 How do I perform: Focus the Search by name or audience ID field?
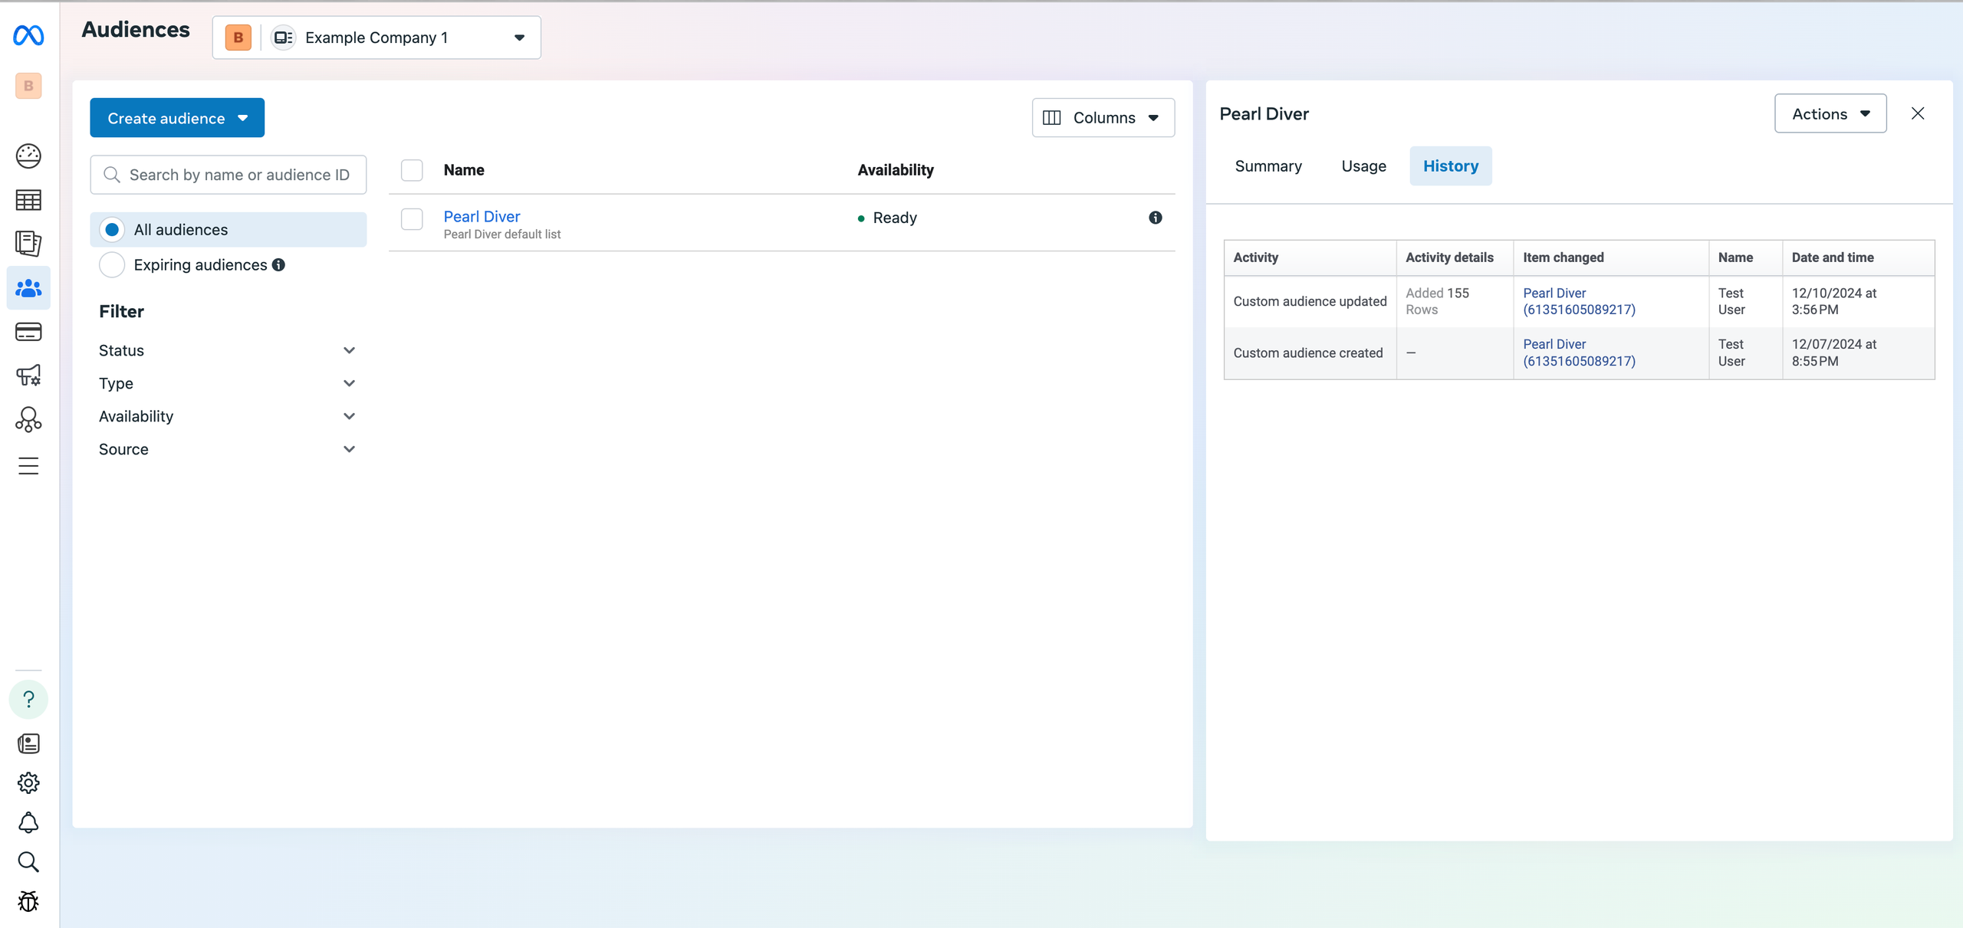tap(238, 175)
